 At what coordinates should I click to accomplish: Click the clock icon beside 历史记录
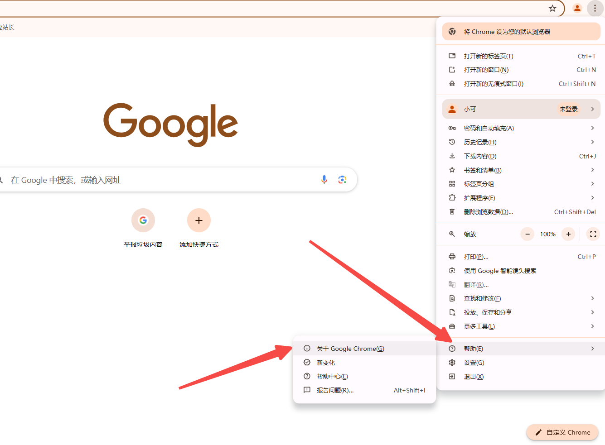452,142
